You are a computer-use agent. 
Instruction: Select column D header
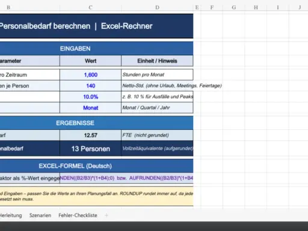tap(157, 7)
